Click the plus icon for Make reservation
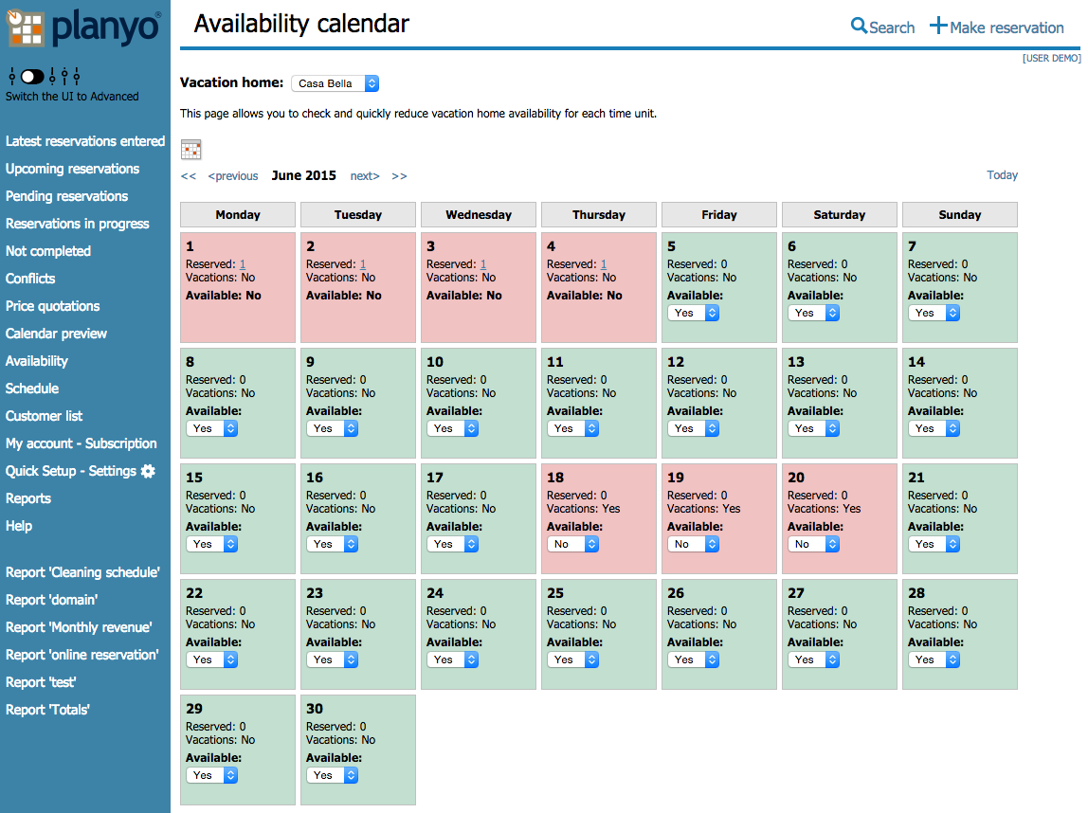 click(x=938, y=27)
